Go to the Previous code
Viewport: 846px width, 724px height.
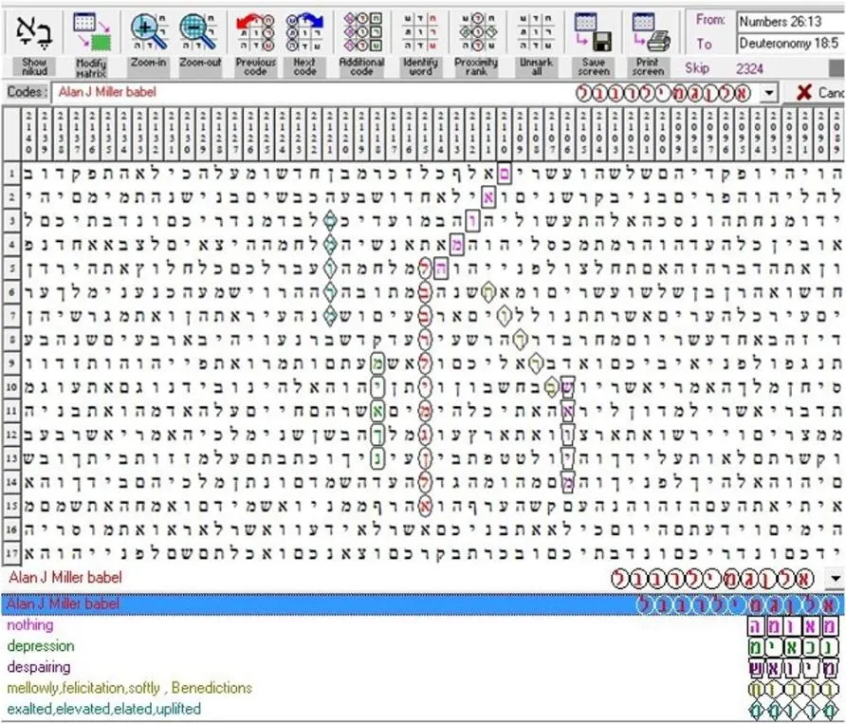pos(256,46)
